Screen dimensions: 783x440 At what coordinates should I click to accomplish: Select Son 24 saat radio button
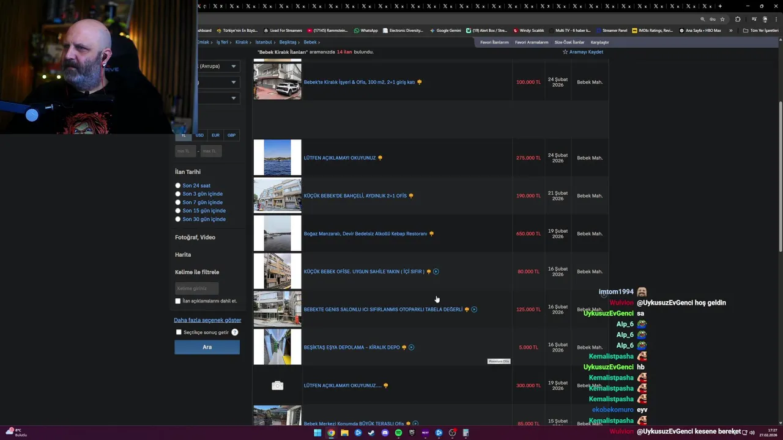coord(178,185)
